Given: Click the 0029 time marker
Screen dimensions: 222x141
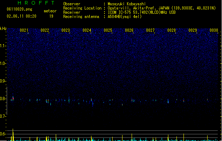Looking at the screenshot, I should point(193,30).
